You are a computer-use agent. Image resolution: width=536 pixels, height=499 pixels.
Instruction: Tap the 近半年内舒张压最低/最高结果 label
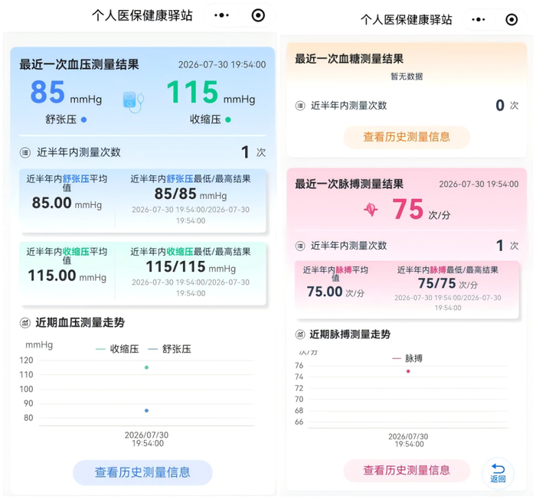(x=191, y=179)
